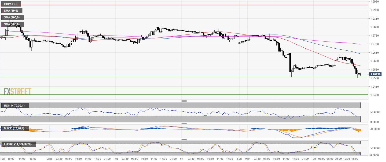The image size is (386, 162).
Task: Grab the resize handle above RSI panel
Action: point(184,101)
